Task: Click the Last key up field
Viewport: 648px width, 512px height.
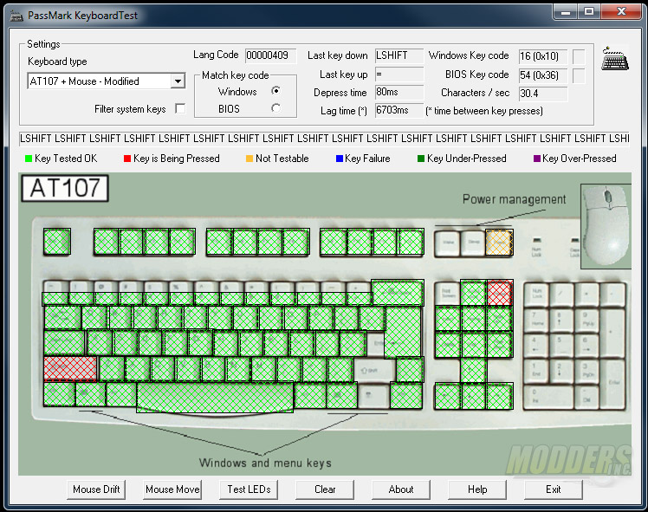Action: 399,75
